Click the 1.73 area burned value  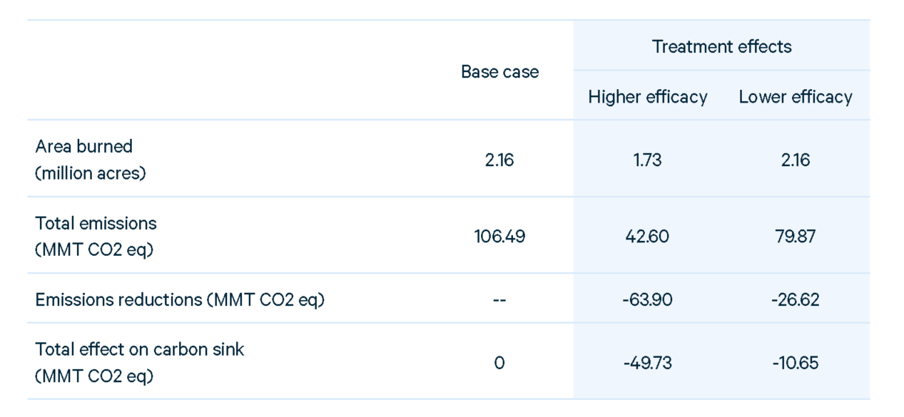pos(647,160)
